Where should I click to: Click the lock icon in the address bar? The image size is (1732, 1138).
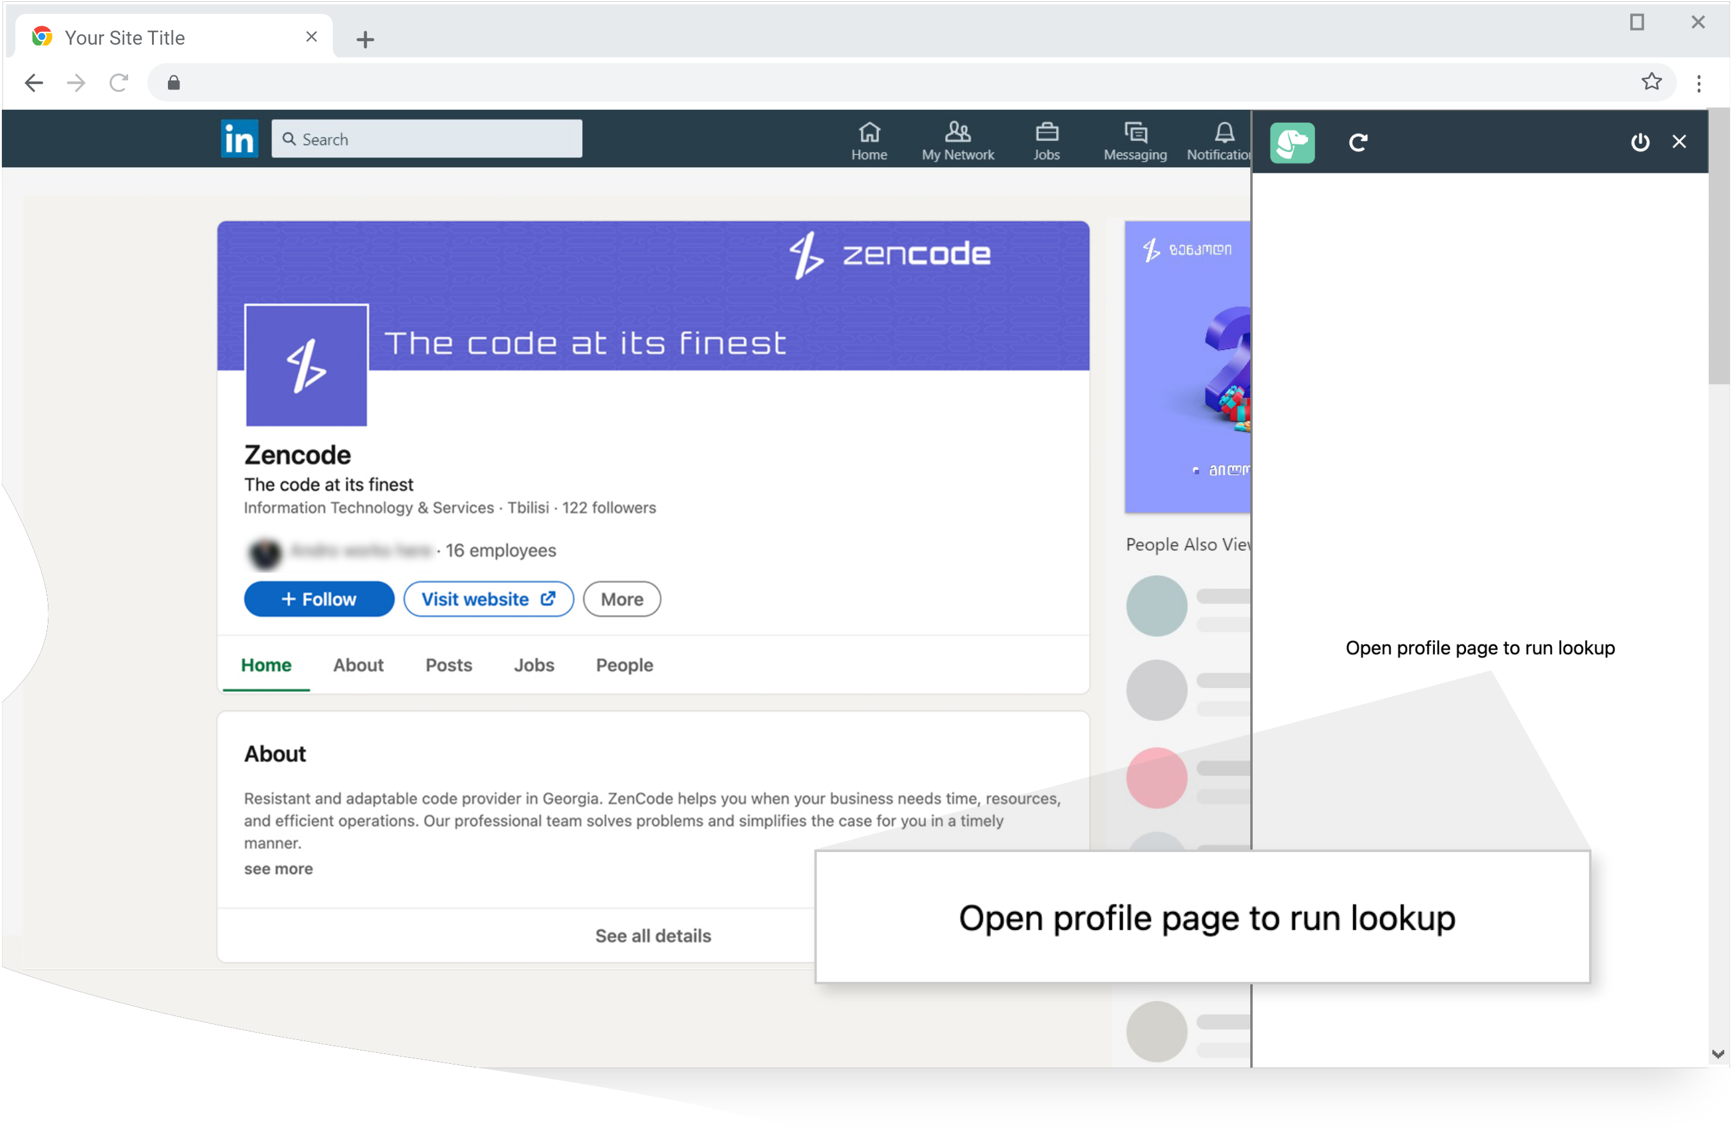coord(173,83)
